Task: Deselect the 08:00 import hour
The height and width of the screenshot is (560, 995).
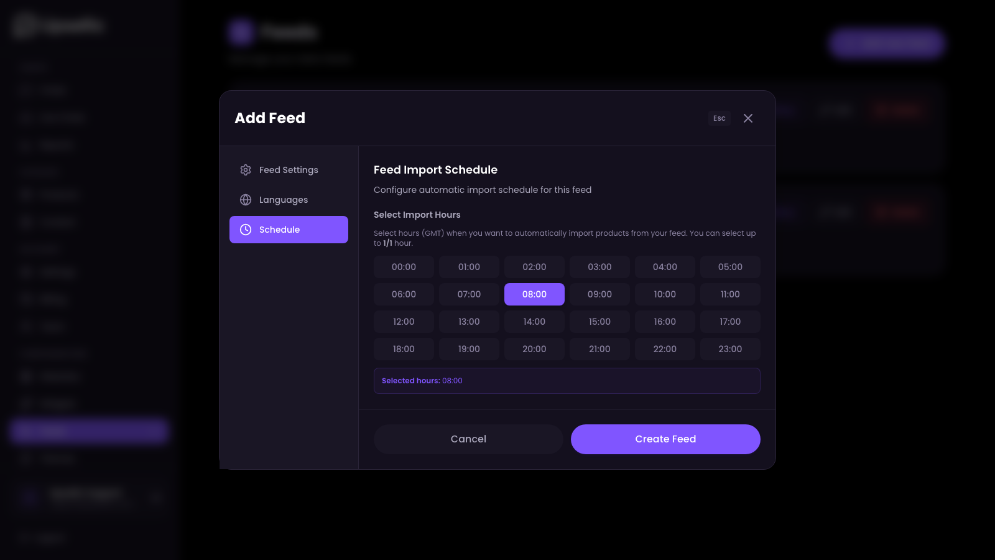Action: tap(534, 294)
